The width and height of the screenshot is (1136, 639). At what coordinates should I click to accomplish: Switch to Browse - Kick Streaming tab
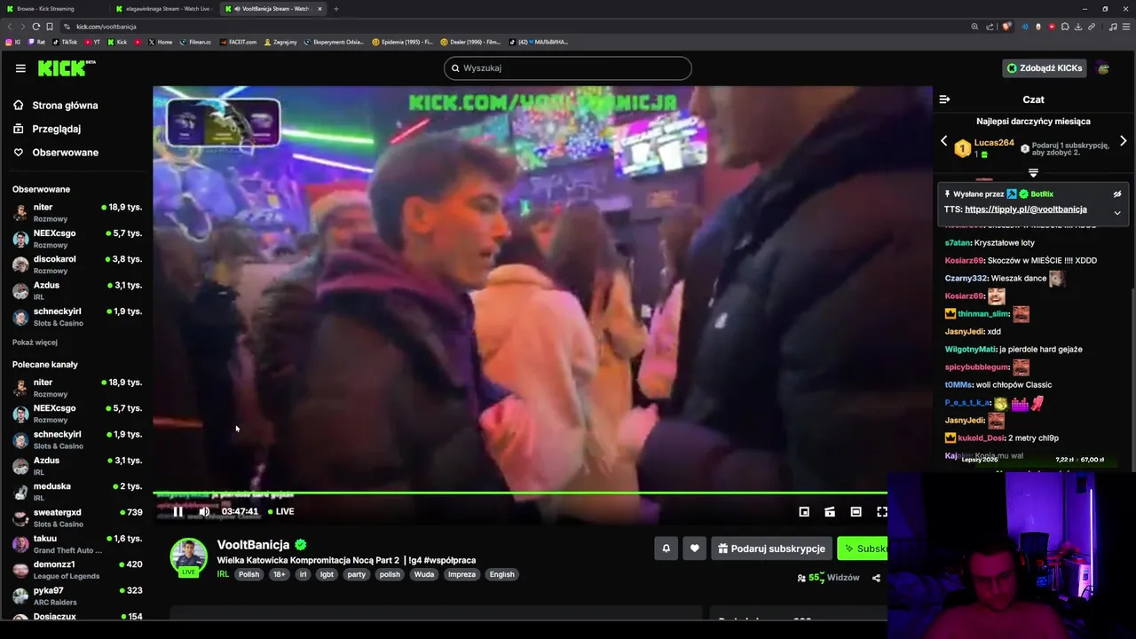(55, 9)
